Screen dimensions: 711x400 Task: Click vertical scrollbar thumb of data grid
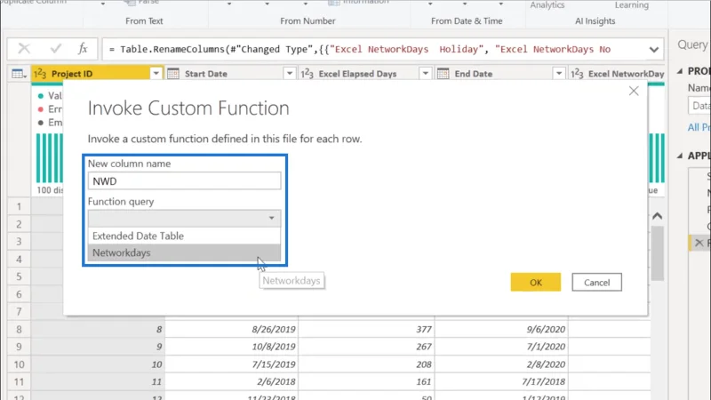(657, 253)
